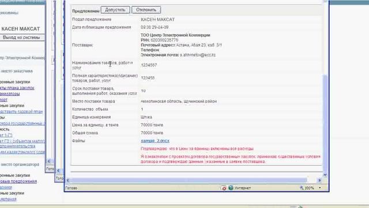Click the email s.akhmetov@ecc.kz
The image size is (369, 208).
pos(198,55)
